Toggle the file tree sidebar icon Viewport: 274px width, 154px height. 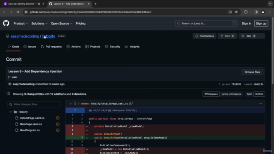tap(9, 94)
